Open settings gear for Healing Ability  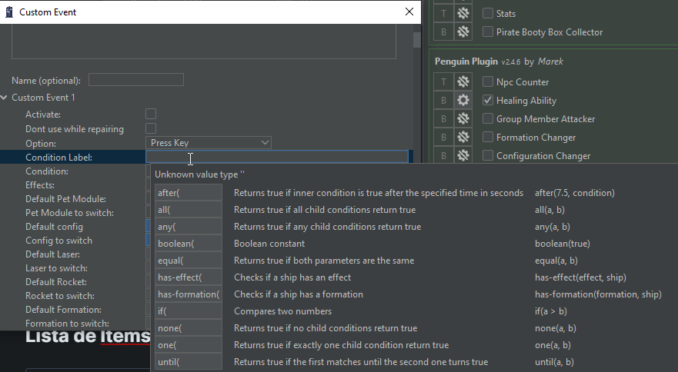(463, 101)
